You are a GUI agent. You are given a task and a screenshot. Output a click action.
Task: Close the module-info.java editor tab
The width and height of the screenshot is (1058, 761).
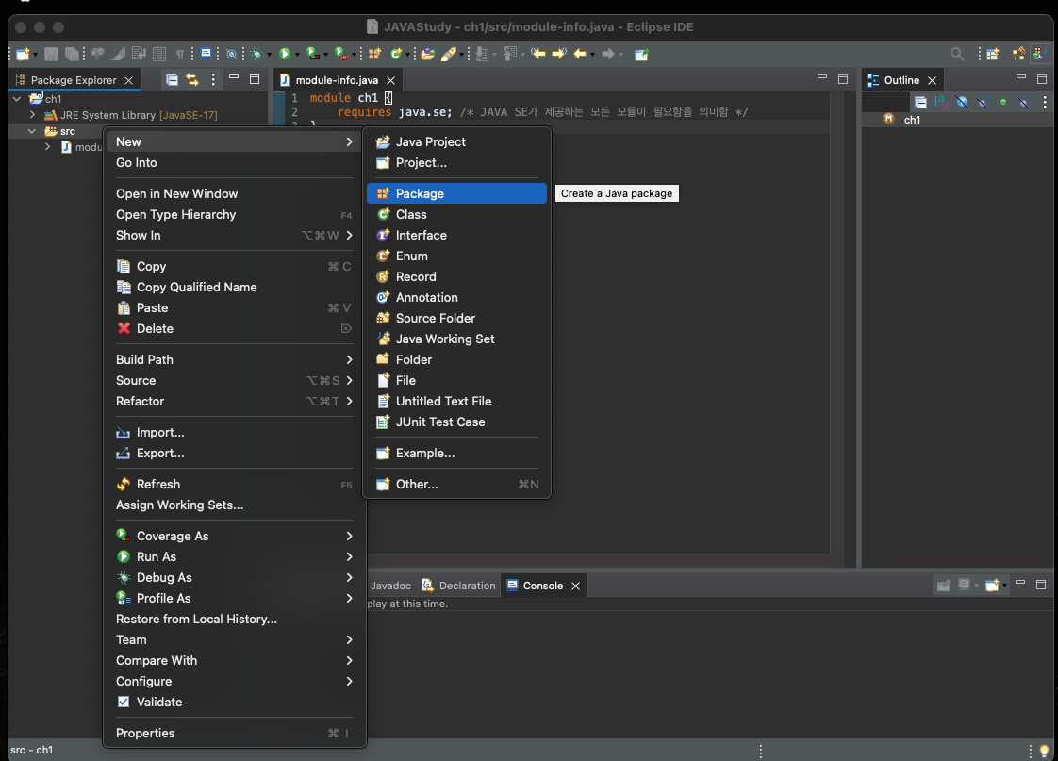coord(390,80)
